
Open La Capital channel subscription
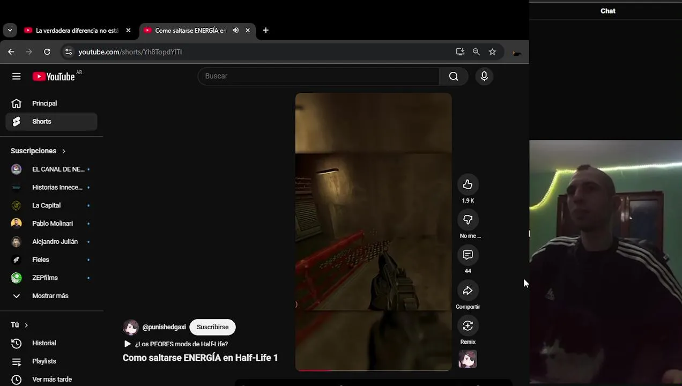[x=51, y=205]
